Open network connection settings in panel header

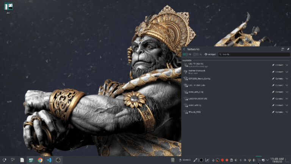(283, 49)
